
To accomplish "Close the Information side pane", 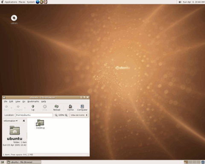I will point(24,121).
